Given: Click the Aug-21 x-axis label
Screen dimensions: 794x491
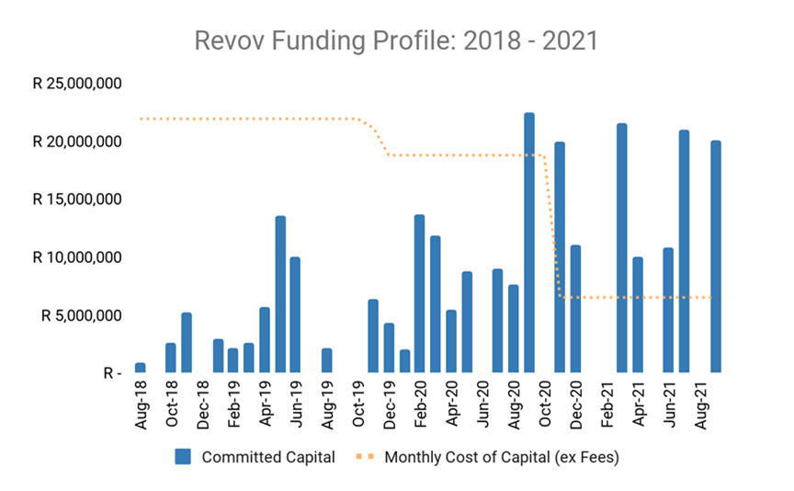Looking at the screenshot, I should click(x=701, y=405).
